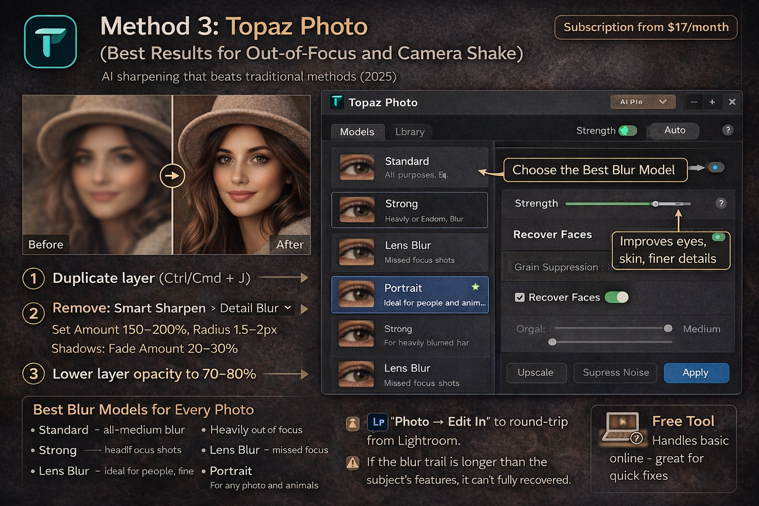Click the lower slider handle under Orgal
Viewport: 759px width, 506px height.
[552, 342]
